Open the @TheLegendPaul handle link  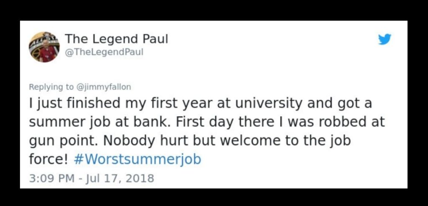104,52
